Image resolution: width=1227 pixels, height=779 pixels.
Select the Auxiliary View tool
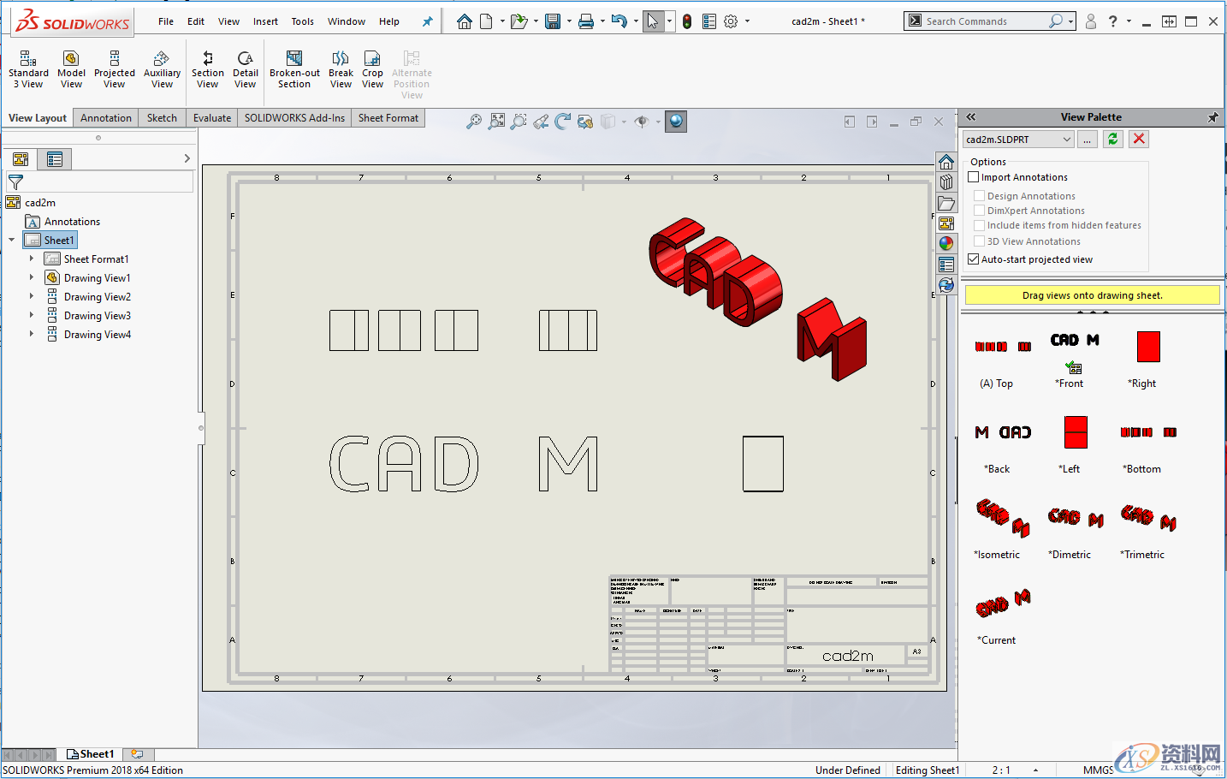pos(162,68)
